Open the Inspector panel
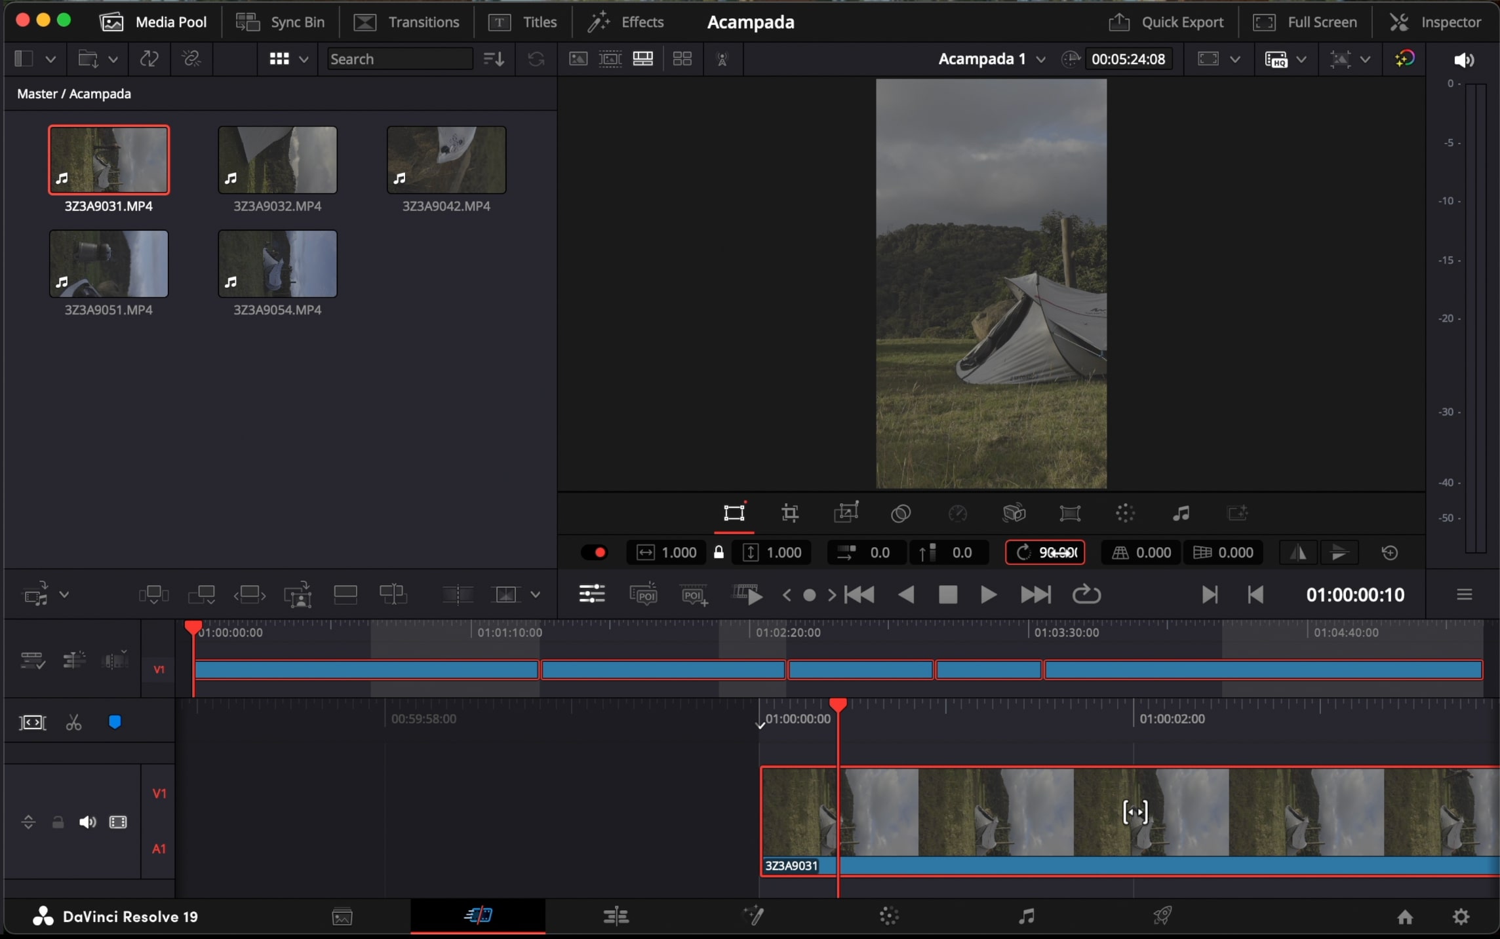The image size is (1500, 939). (1435, 22)
